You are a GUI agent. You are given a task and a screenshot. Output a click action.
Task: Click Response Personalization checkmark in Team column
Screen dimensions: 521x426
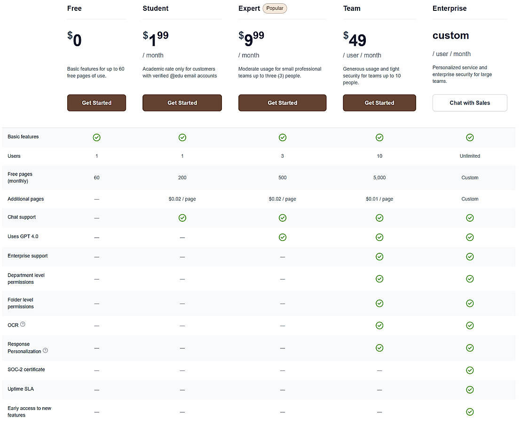click(379, 348)
